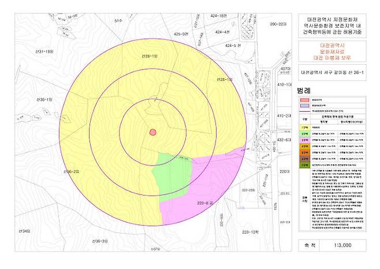Click the 산36-3임 parcel label
Screen dimensions: 380x269
pyautogui.click(x=100, y=240)
